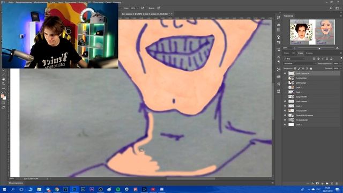The image size is (343, 193).
Task: Filter layers by type 'T' icon
Action: pos(323,58)
